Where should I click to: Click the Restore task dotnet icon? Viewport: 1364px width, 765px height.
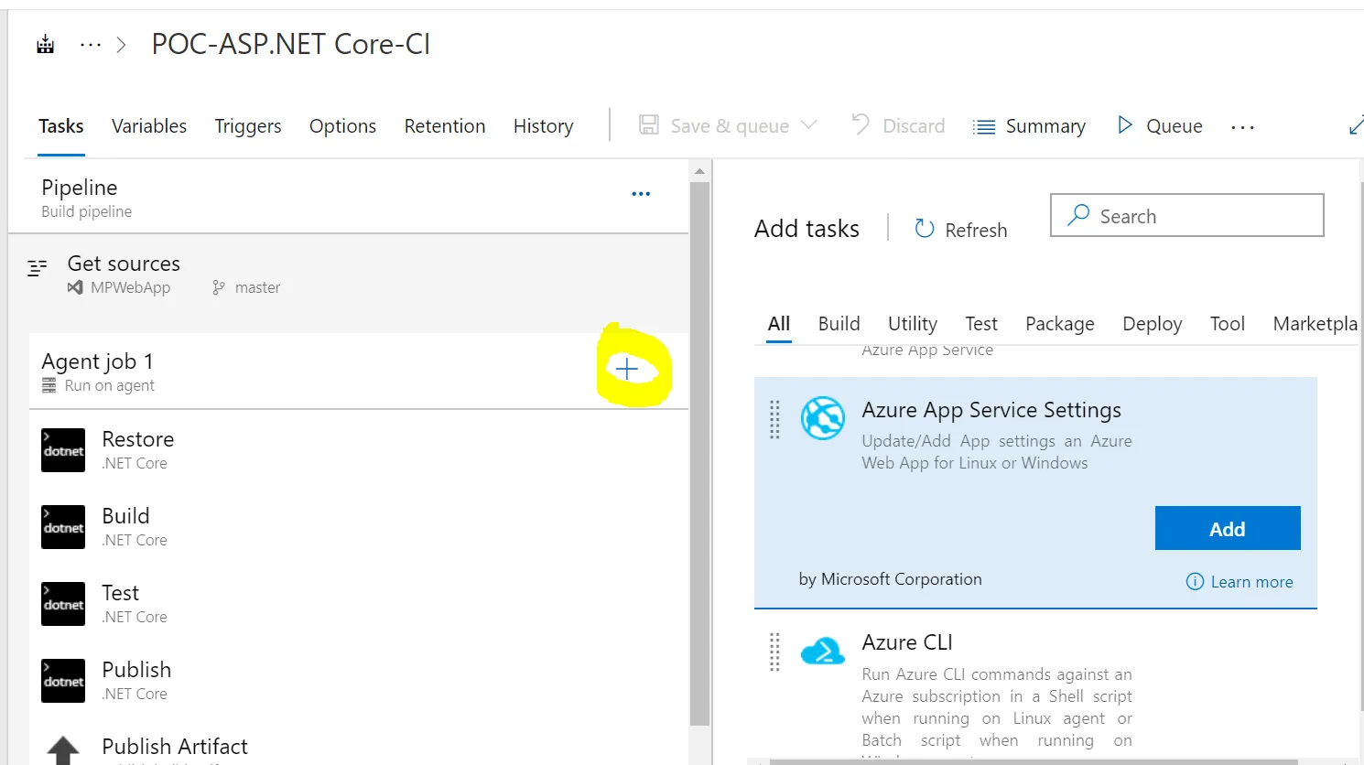point(63,450)
